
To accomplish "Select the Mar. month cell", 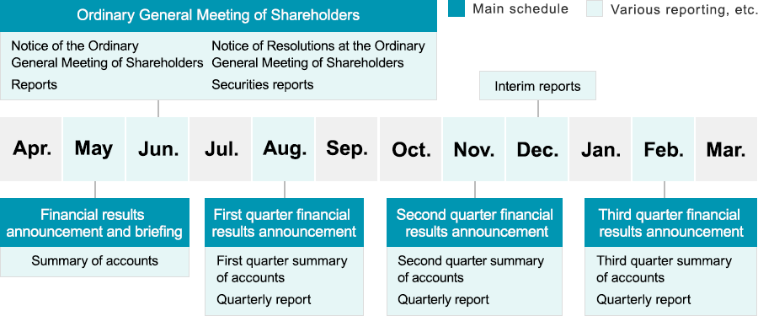I will point(727,149).
